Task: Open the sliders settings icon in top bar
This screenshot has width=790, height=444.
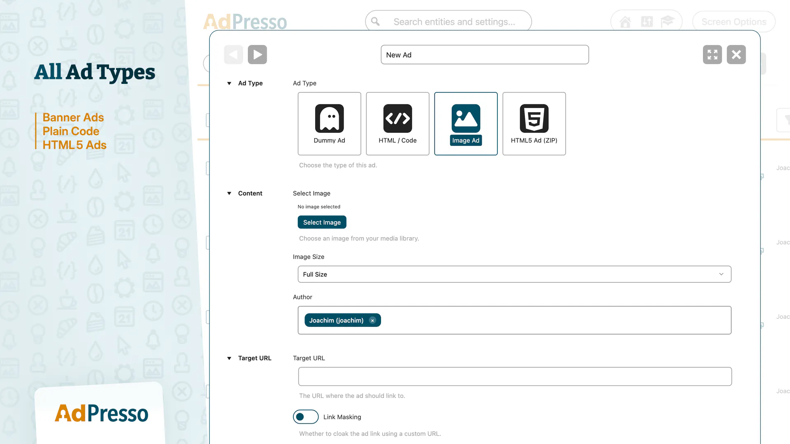Action: pos(647,21)
